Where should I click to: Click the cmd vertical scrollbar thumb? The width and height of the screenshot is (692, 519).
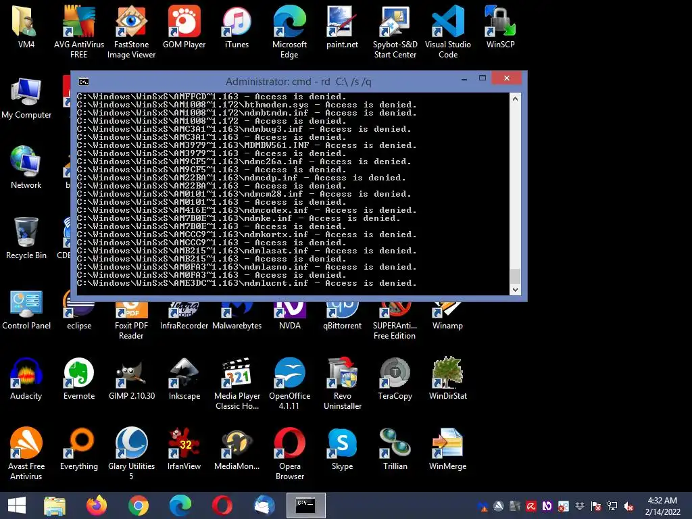click(515, 276)
